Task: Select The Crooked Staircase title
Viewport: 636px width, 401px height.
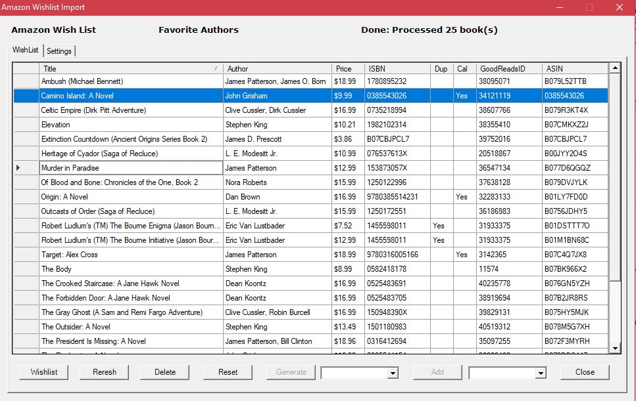Action: coord(131,284)
